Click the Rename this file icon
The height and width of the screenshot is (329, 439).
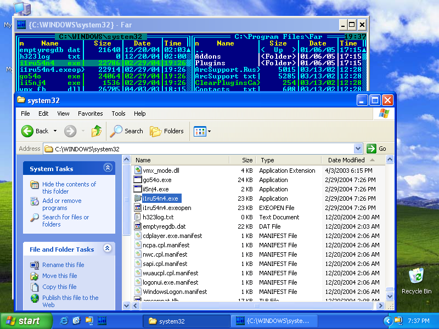click(35, 265)
